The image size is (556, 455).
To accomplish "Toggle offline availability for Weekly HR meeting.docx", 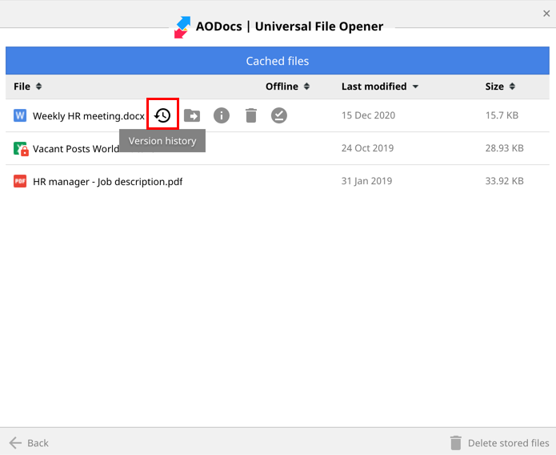I will click(x=279, y=115).
